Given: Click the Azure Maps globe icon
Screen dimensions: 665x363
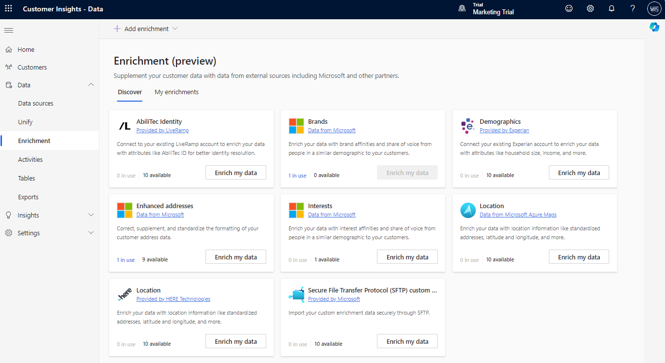Looking at the screenshot, I should (467, 210).
